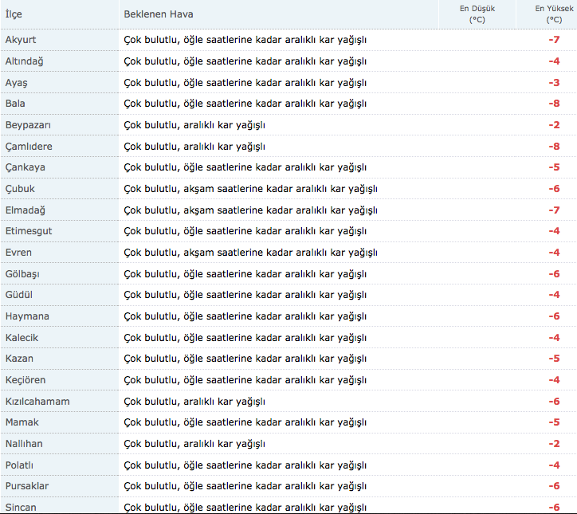Click the En Düşük (°C) column header
Screen dimensions: 577x514
click(x=477, y=14)
